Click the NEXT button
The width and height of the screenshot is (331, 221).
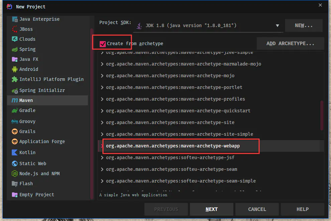coord(212,209)
